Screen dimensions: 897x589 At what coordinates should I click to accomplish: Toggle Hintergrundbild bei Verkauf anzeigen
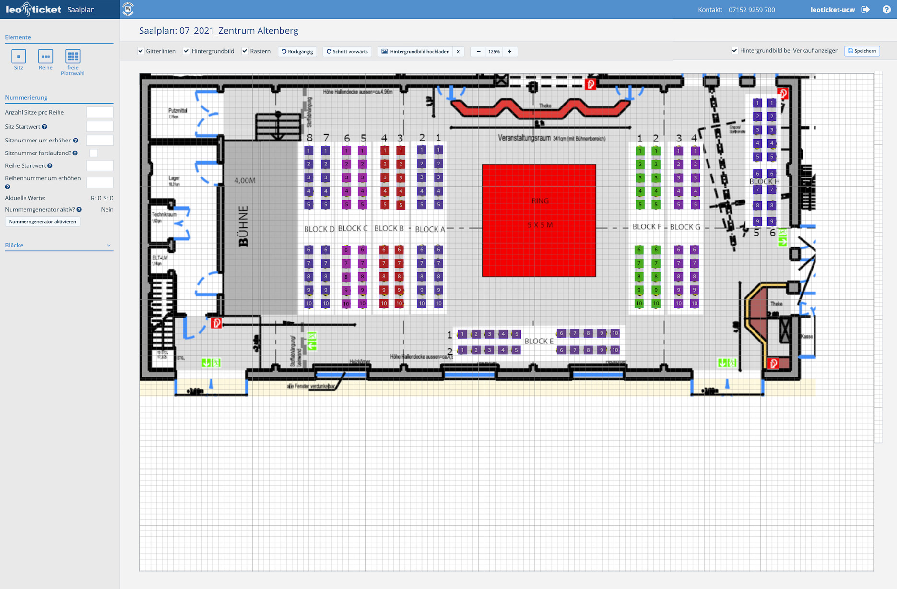734,51
